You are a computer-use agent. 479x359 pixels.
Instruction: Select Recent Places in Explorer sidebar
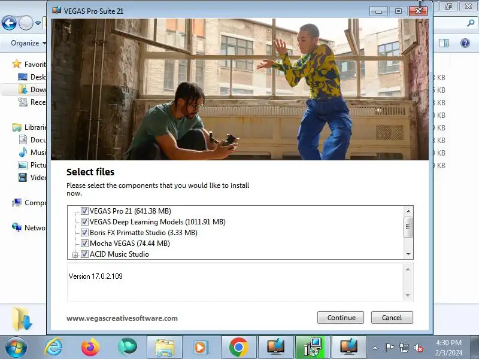(x=32, y=102)
